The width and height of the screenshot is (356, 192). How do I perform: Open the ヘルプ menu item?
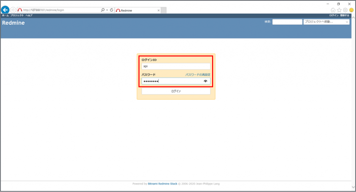(29, 16)
